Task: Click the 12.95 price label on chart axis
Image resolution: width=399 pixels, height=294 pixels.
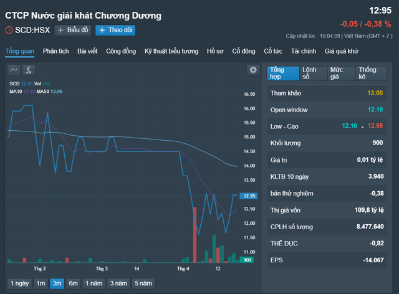Action: click(248, 196)
